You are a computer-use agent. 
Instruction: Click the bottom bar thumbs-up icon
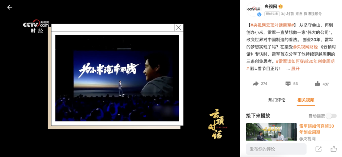333,149
